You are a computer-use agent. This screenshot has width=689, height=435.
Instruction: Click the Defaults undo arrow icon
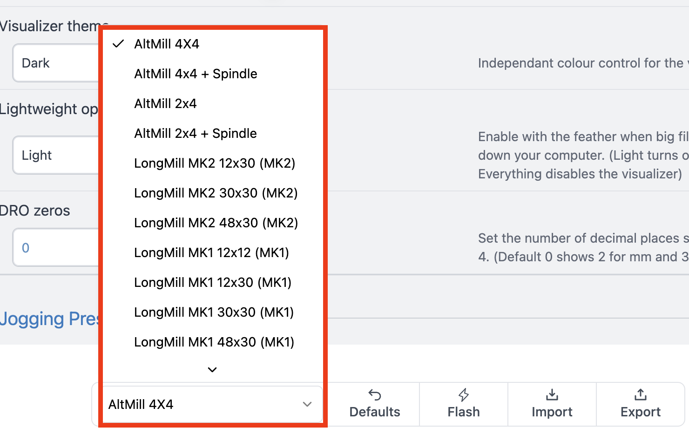tap(375, 395)
